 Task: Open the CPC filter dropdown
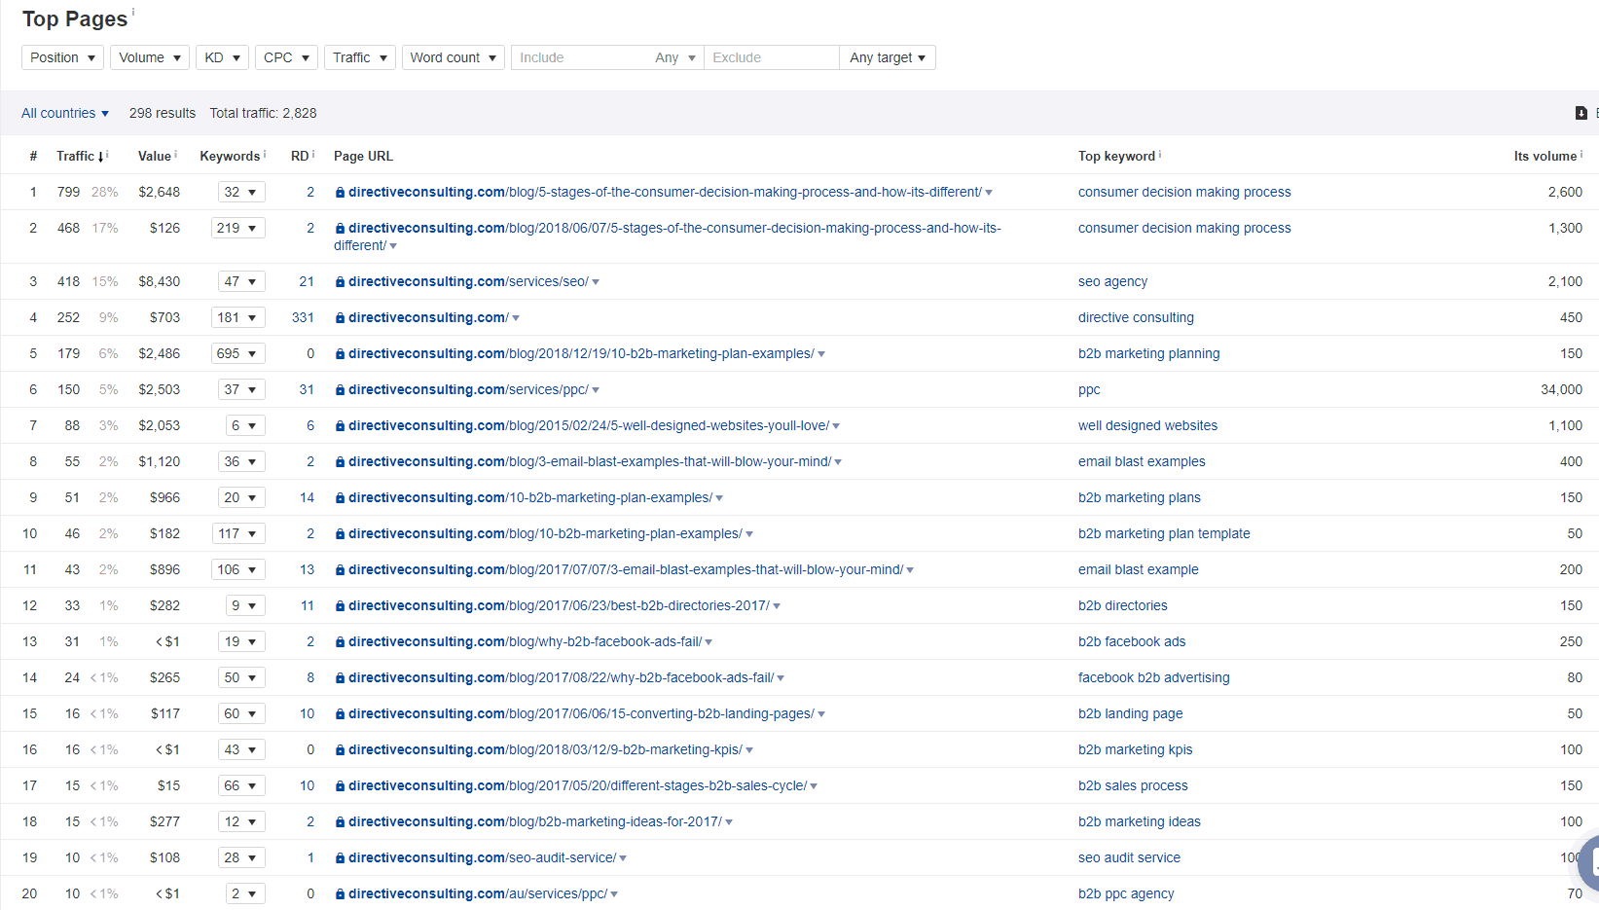(x=285, y=57)
